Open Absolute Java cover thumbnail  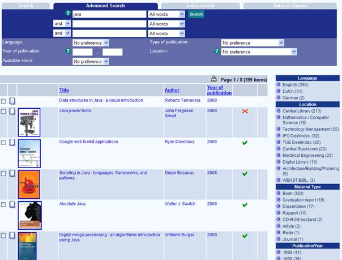[30, 215]
